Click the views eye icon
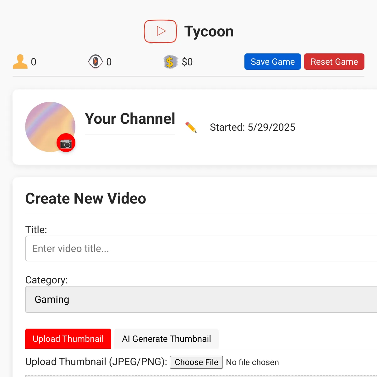377x377 pixels. click(x=96, y=62)
